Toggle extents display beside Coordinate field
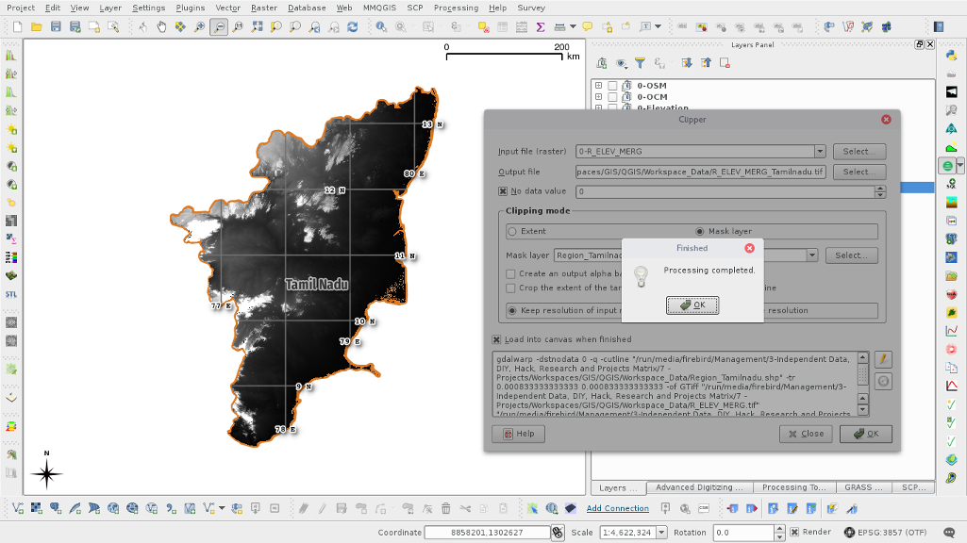 tap(558, 533)
